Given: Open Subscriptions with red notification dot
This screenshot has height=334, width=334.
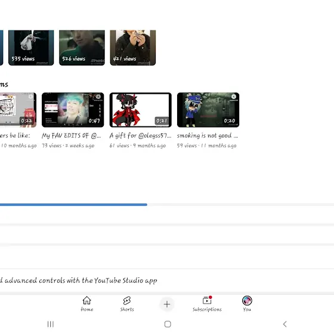Looking at the screenshot, I should (x=207, y=301).
